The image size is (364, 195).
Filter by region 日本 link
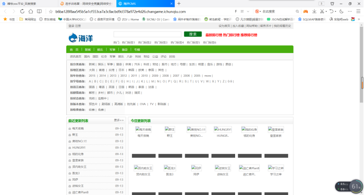tap(122, 70)
